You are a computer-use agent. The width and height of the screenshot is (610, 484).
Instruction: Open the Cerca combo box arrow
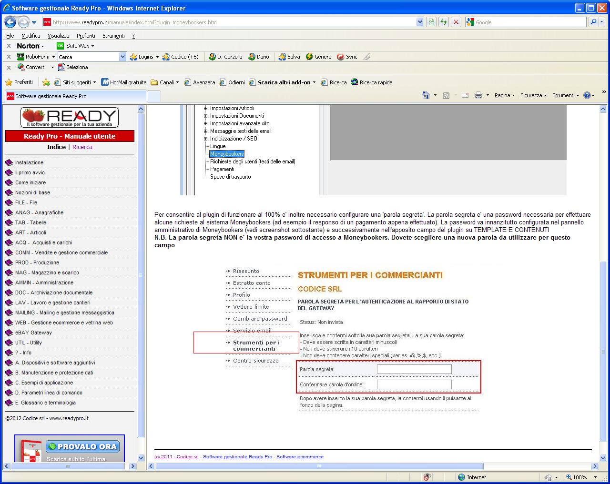[122, 57]
